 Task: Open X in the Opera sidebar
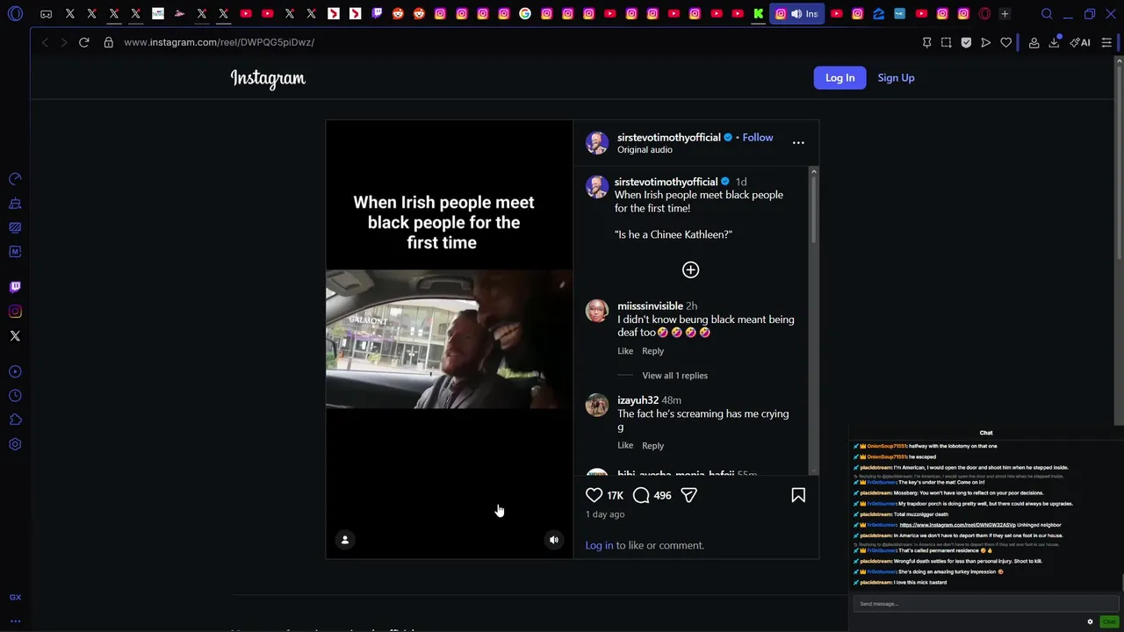point(15,336)
